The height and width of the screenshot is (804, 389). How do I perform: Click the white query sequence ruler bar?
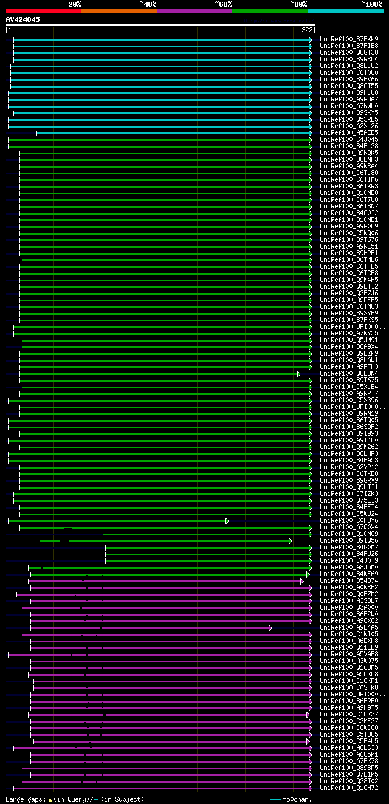(x=160, y=25)
